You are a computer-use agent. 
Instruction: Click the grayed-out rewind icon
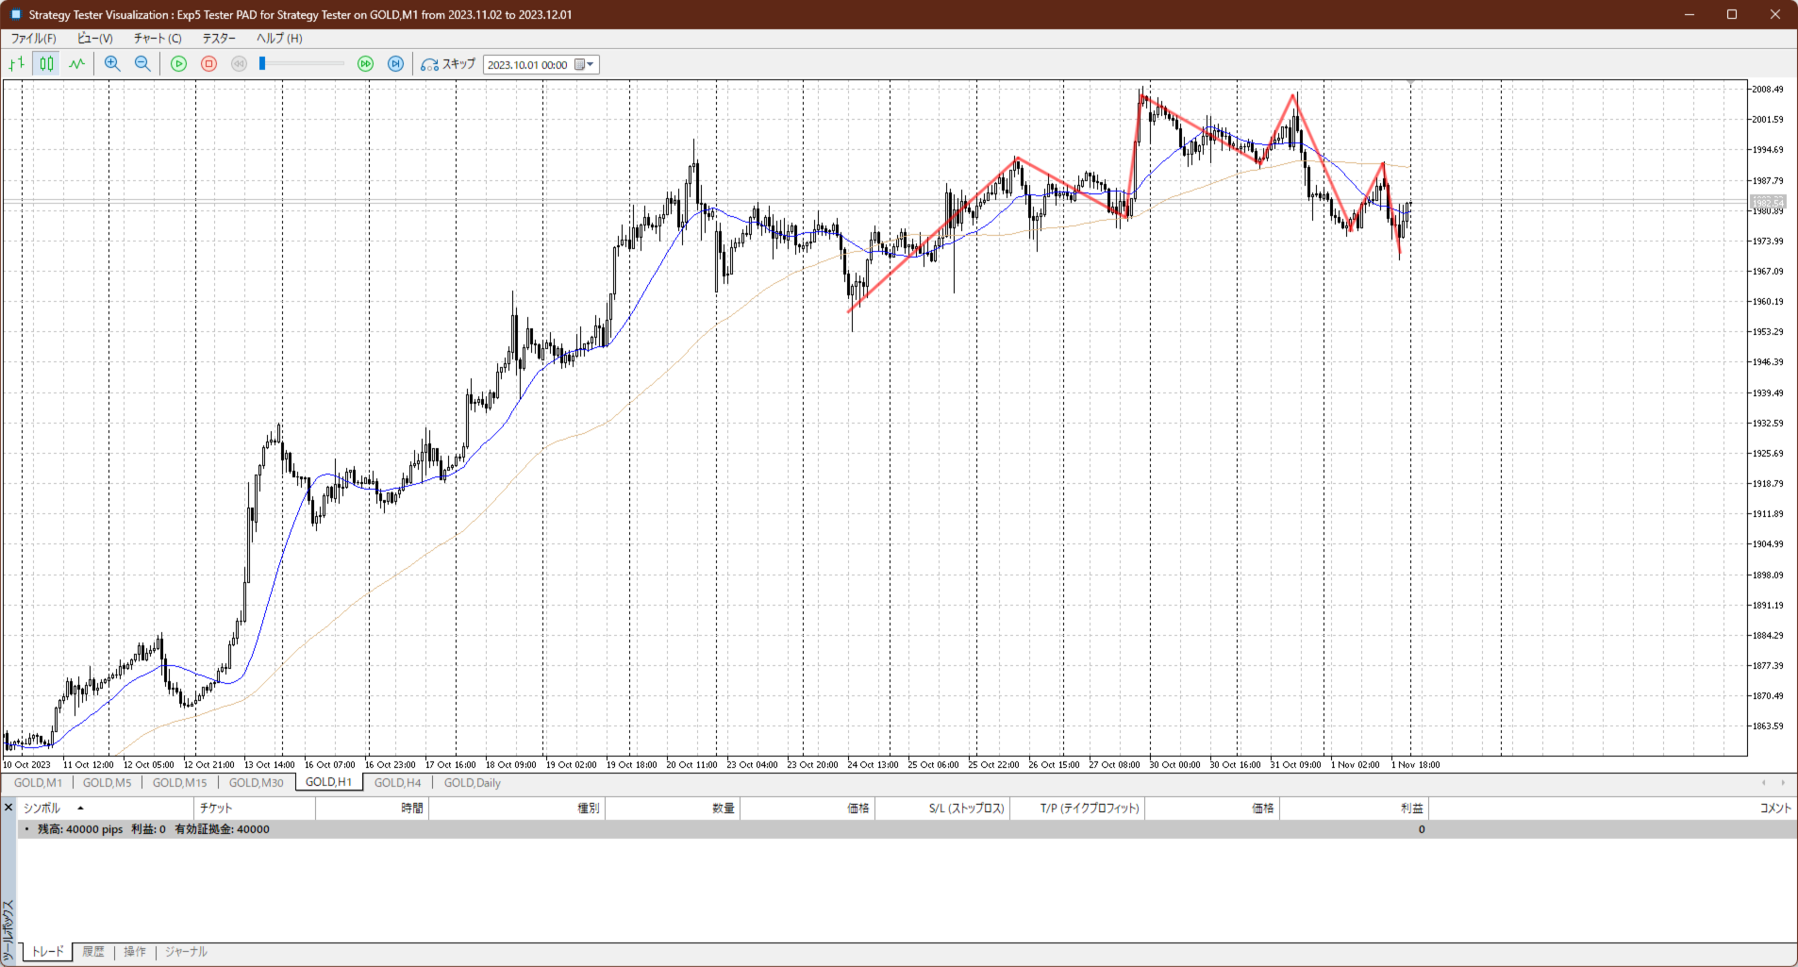tap(240, 64)
